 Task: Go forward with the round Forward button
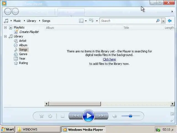coord(15,11)
